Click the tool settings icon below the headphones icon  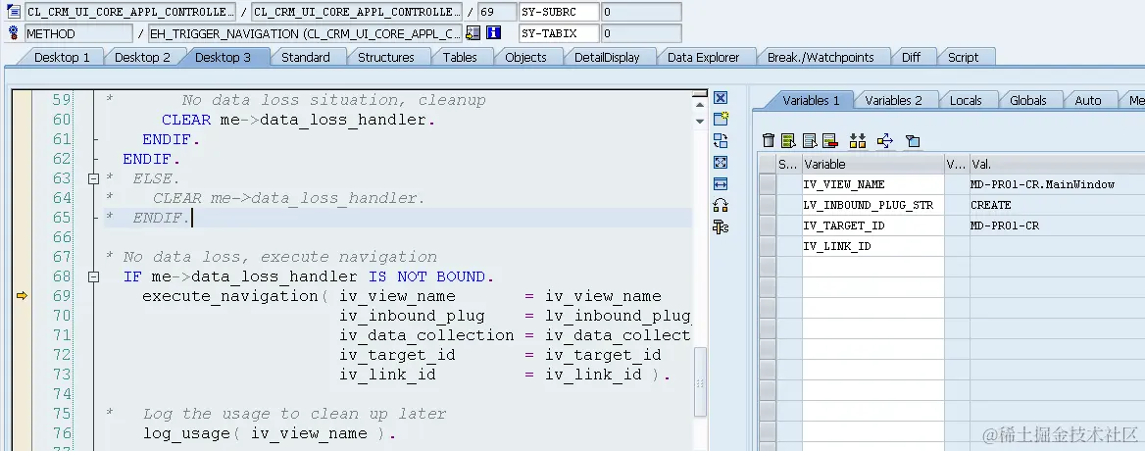tap(721, 226)
